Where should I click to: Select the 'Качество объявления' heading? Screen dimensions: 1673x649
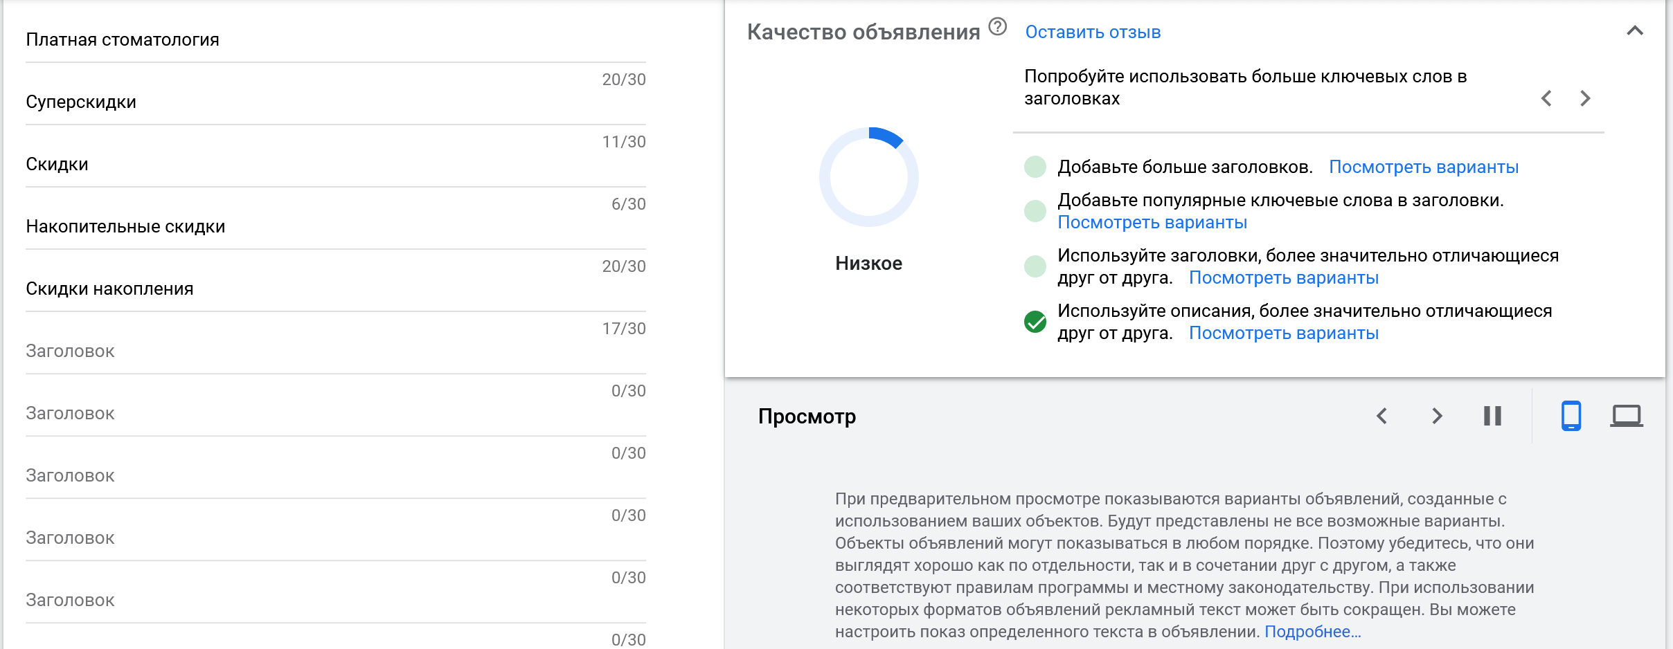[x=864, y=32]
